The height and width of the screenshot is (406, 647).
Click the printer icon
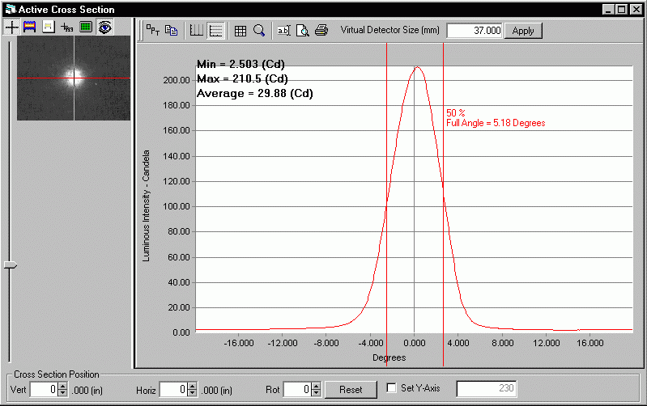click(x=321, y=31)
